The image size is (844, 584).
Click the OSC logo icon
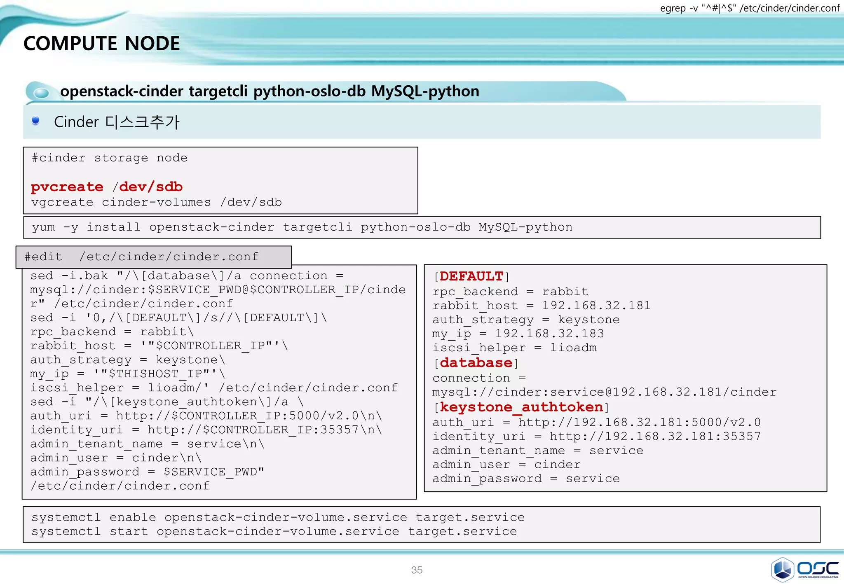pos(782,569)
